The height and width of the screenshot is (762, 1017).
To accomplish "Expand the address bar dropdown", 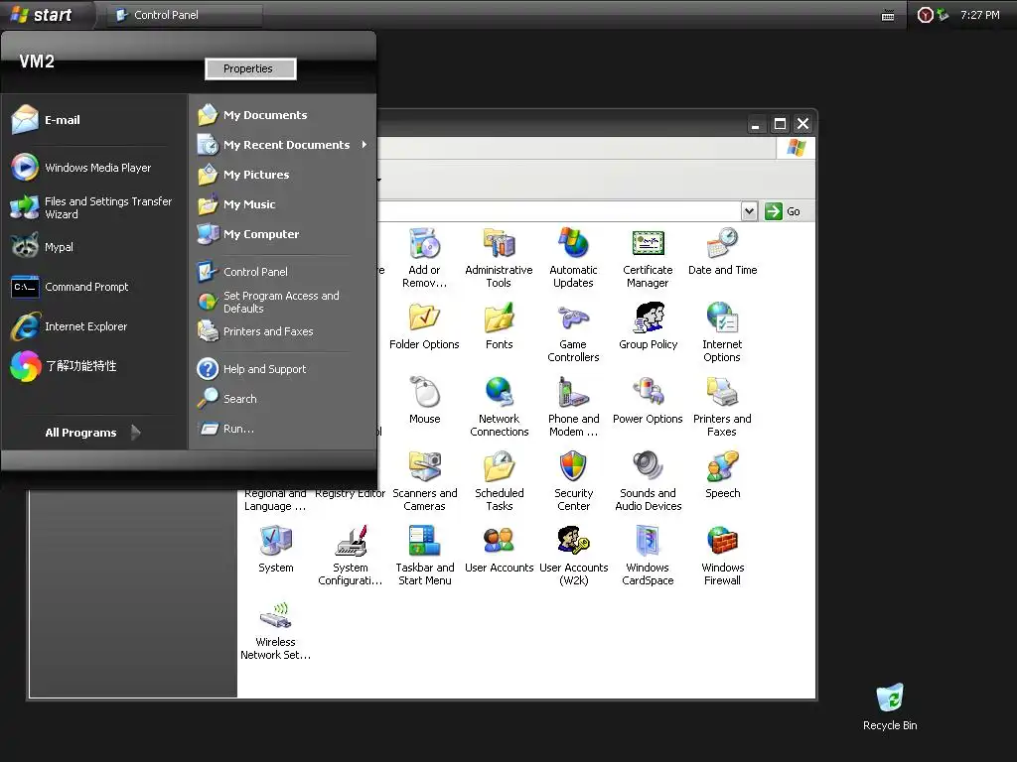I will coord(749,211).
